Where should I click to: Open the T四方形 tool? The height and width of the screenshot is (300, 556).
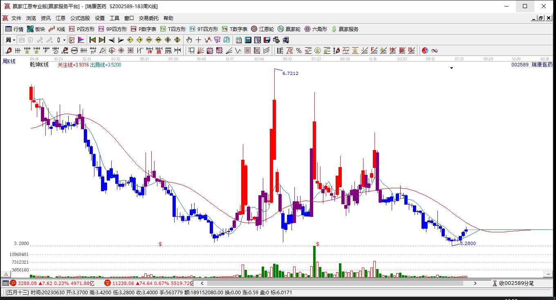[x=173, y=29]
